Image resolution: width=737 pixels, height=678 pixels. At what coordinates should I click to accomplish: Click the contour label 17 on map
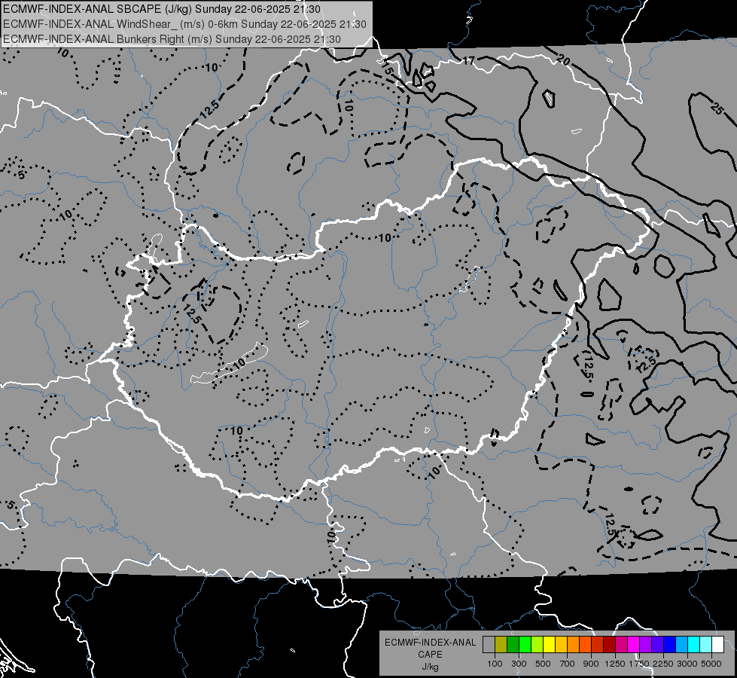pos(468,61)
